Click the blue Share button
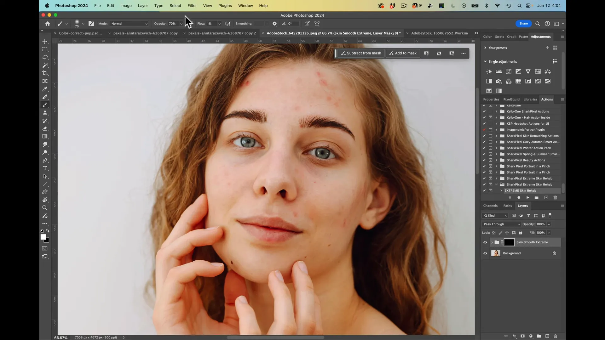 tap(523, 24)
